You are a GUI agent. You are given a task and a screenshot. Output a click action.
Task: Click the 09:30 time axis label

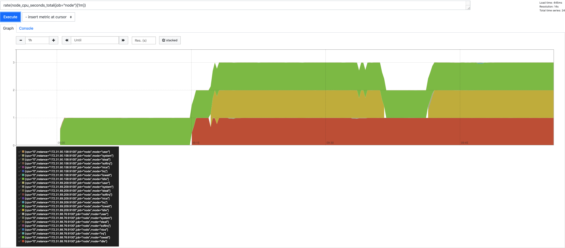pos(330,143)
